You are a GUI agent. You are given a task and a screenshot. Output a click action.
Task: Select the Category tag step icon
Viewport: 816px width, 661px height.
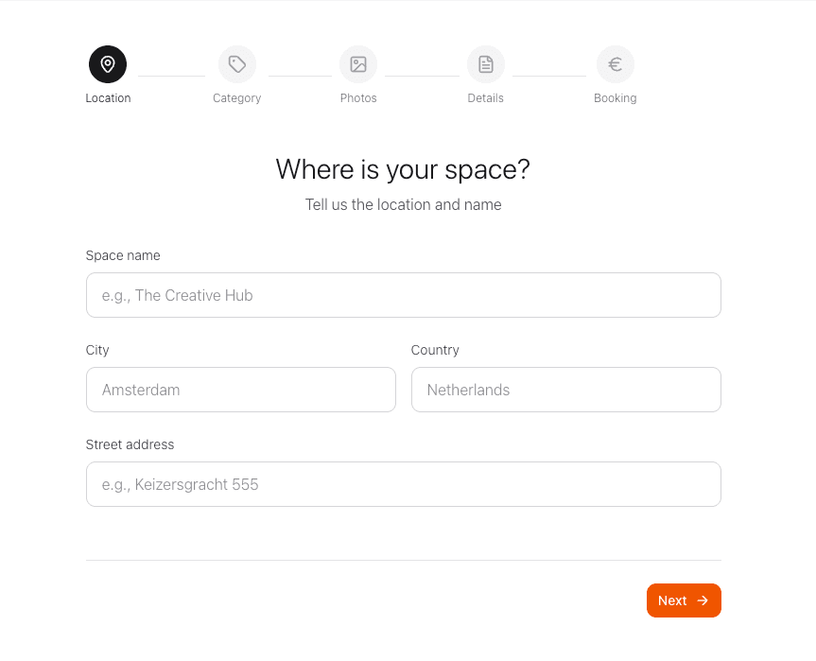[x=236, y=63]
